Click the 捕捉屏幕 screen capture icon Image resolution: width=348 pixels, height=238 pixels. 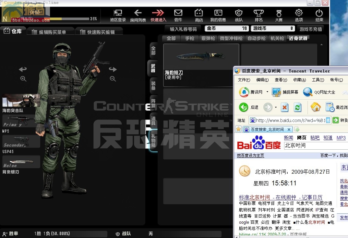click(276, 92)
